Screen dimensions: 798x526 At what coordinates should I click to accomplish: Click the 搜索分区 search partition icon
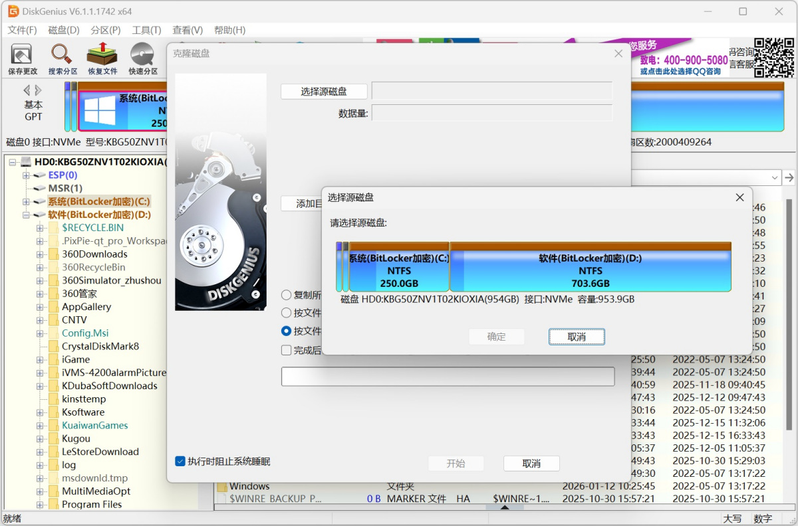point(63,58)
